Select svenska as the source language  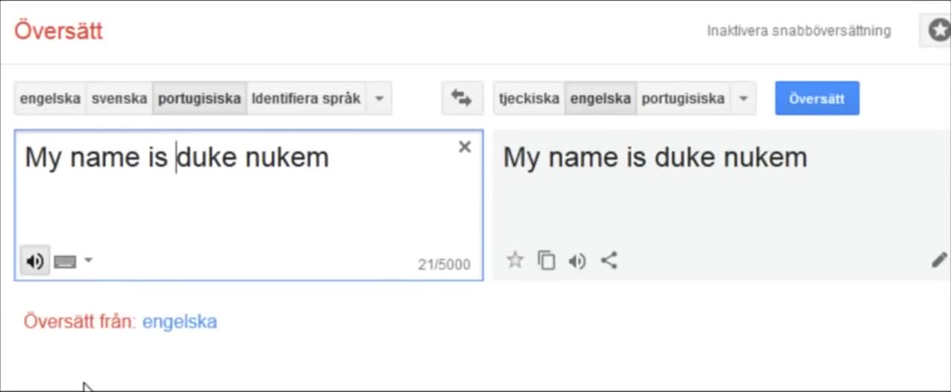[120, 98]
